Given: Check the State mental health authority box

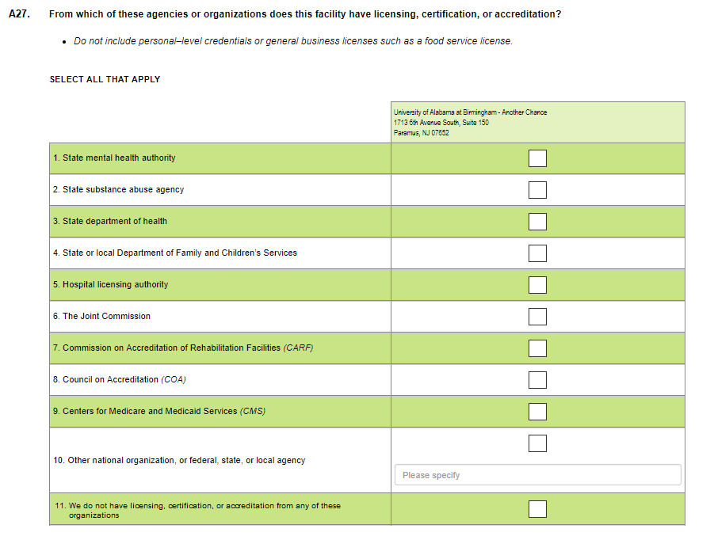Looking at the screenshot, I should click(x=537, y=158).
